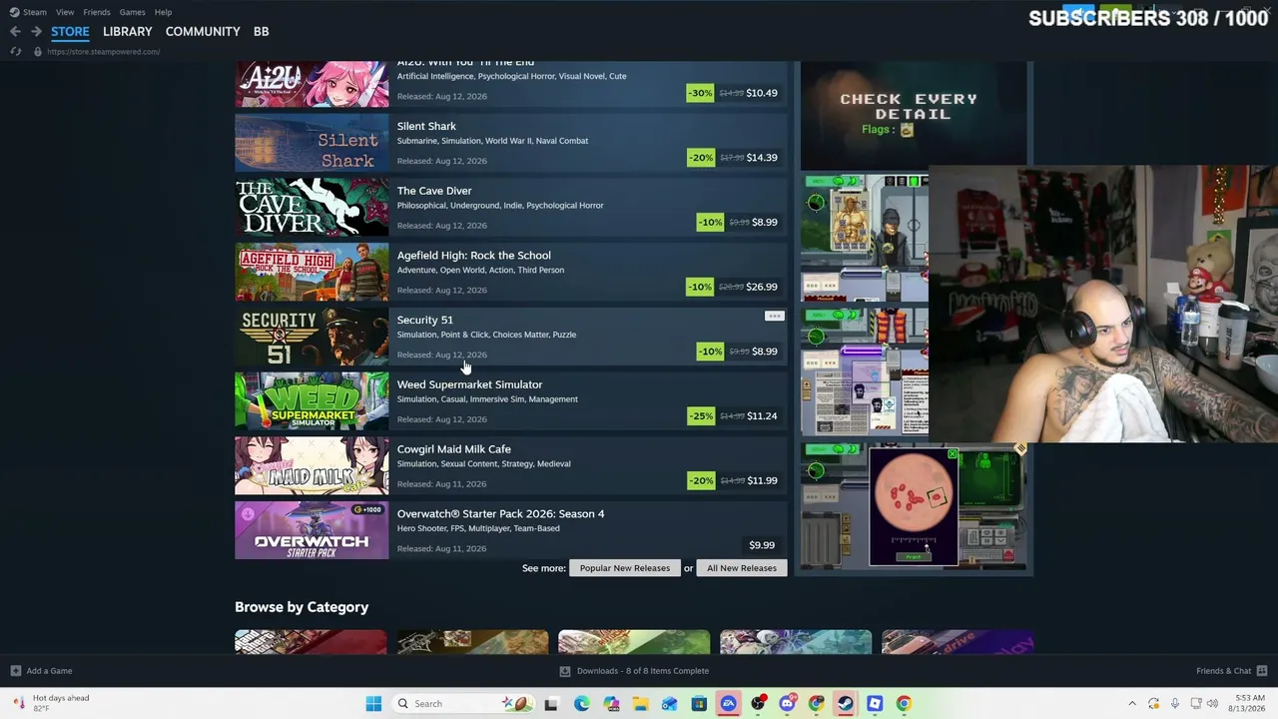Screen dimensions: 1278x719
Task: Open the weather widget showing Hot days ahead
Action: click(52, 703)
